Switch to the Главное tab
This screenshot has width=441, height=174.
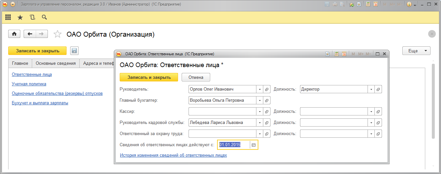coord(20,63)
